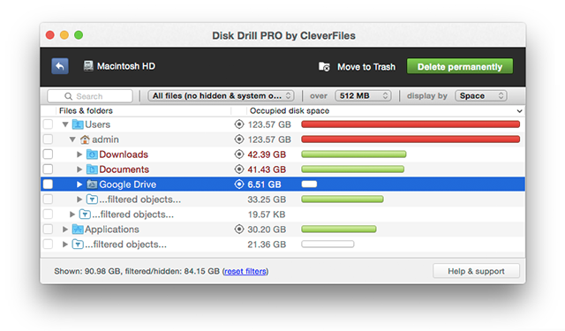Click into the Search field
The image size is (565, 331).
tap(90, 96)
